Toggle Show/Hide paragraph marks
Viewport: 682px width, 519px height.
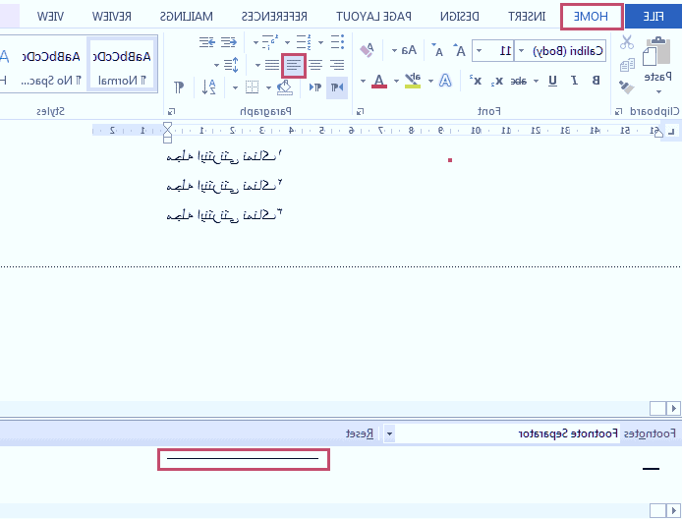point(179,87)
